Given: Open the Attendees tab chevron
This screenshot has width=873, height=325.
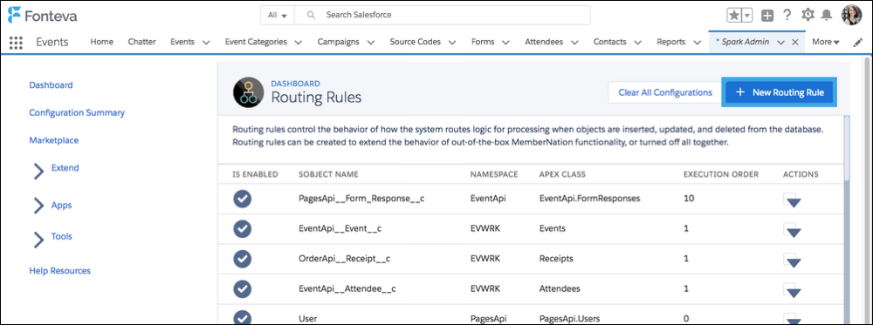Looking at the screenshot, I should [x=574, y=42].
